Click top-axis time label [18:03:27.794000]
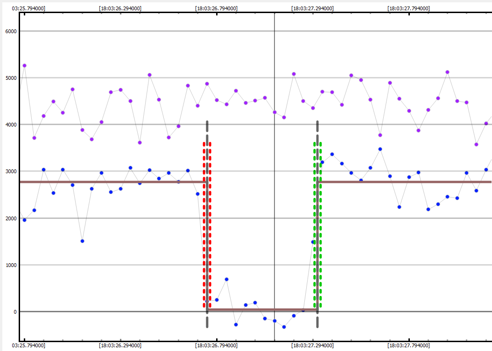 click(x=408, y=8)
